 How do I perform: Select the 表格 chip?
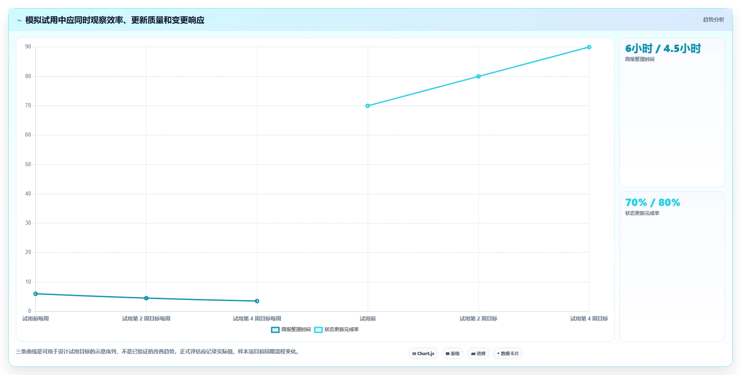tap(453, 353)
